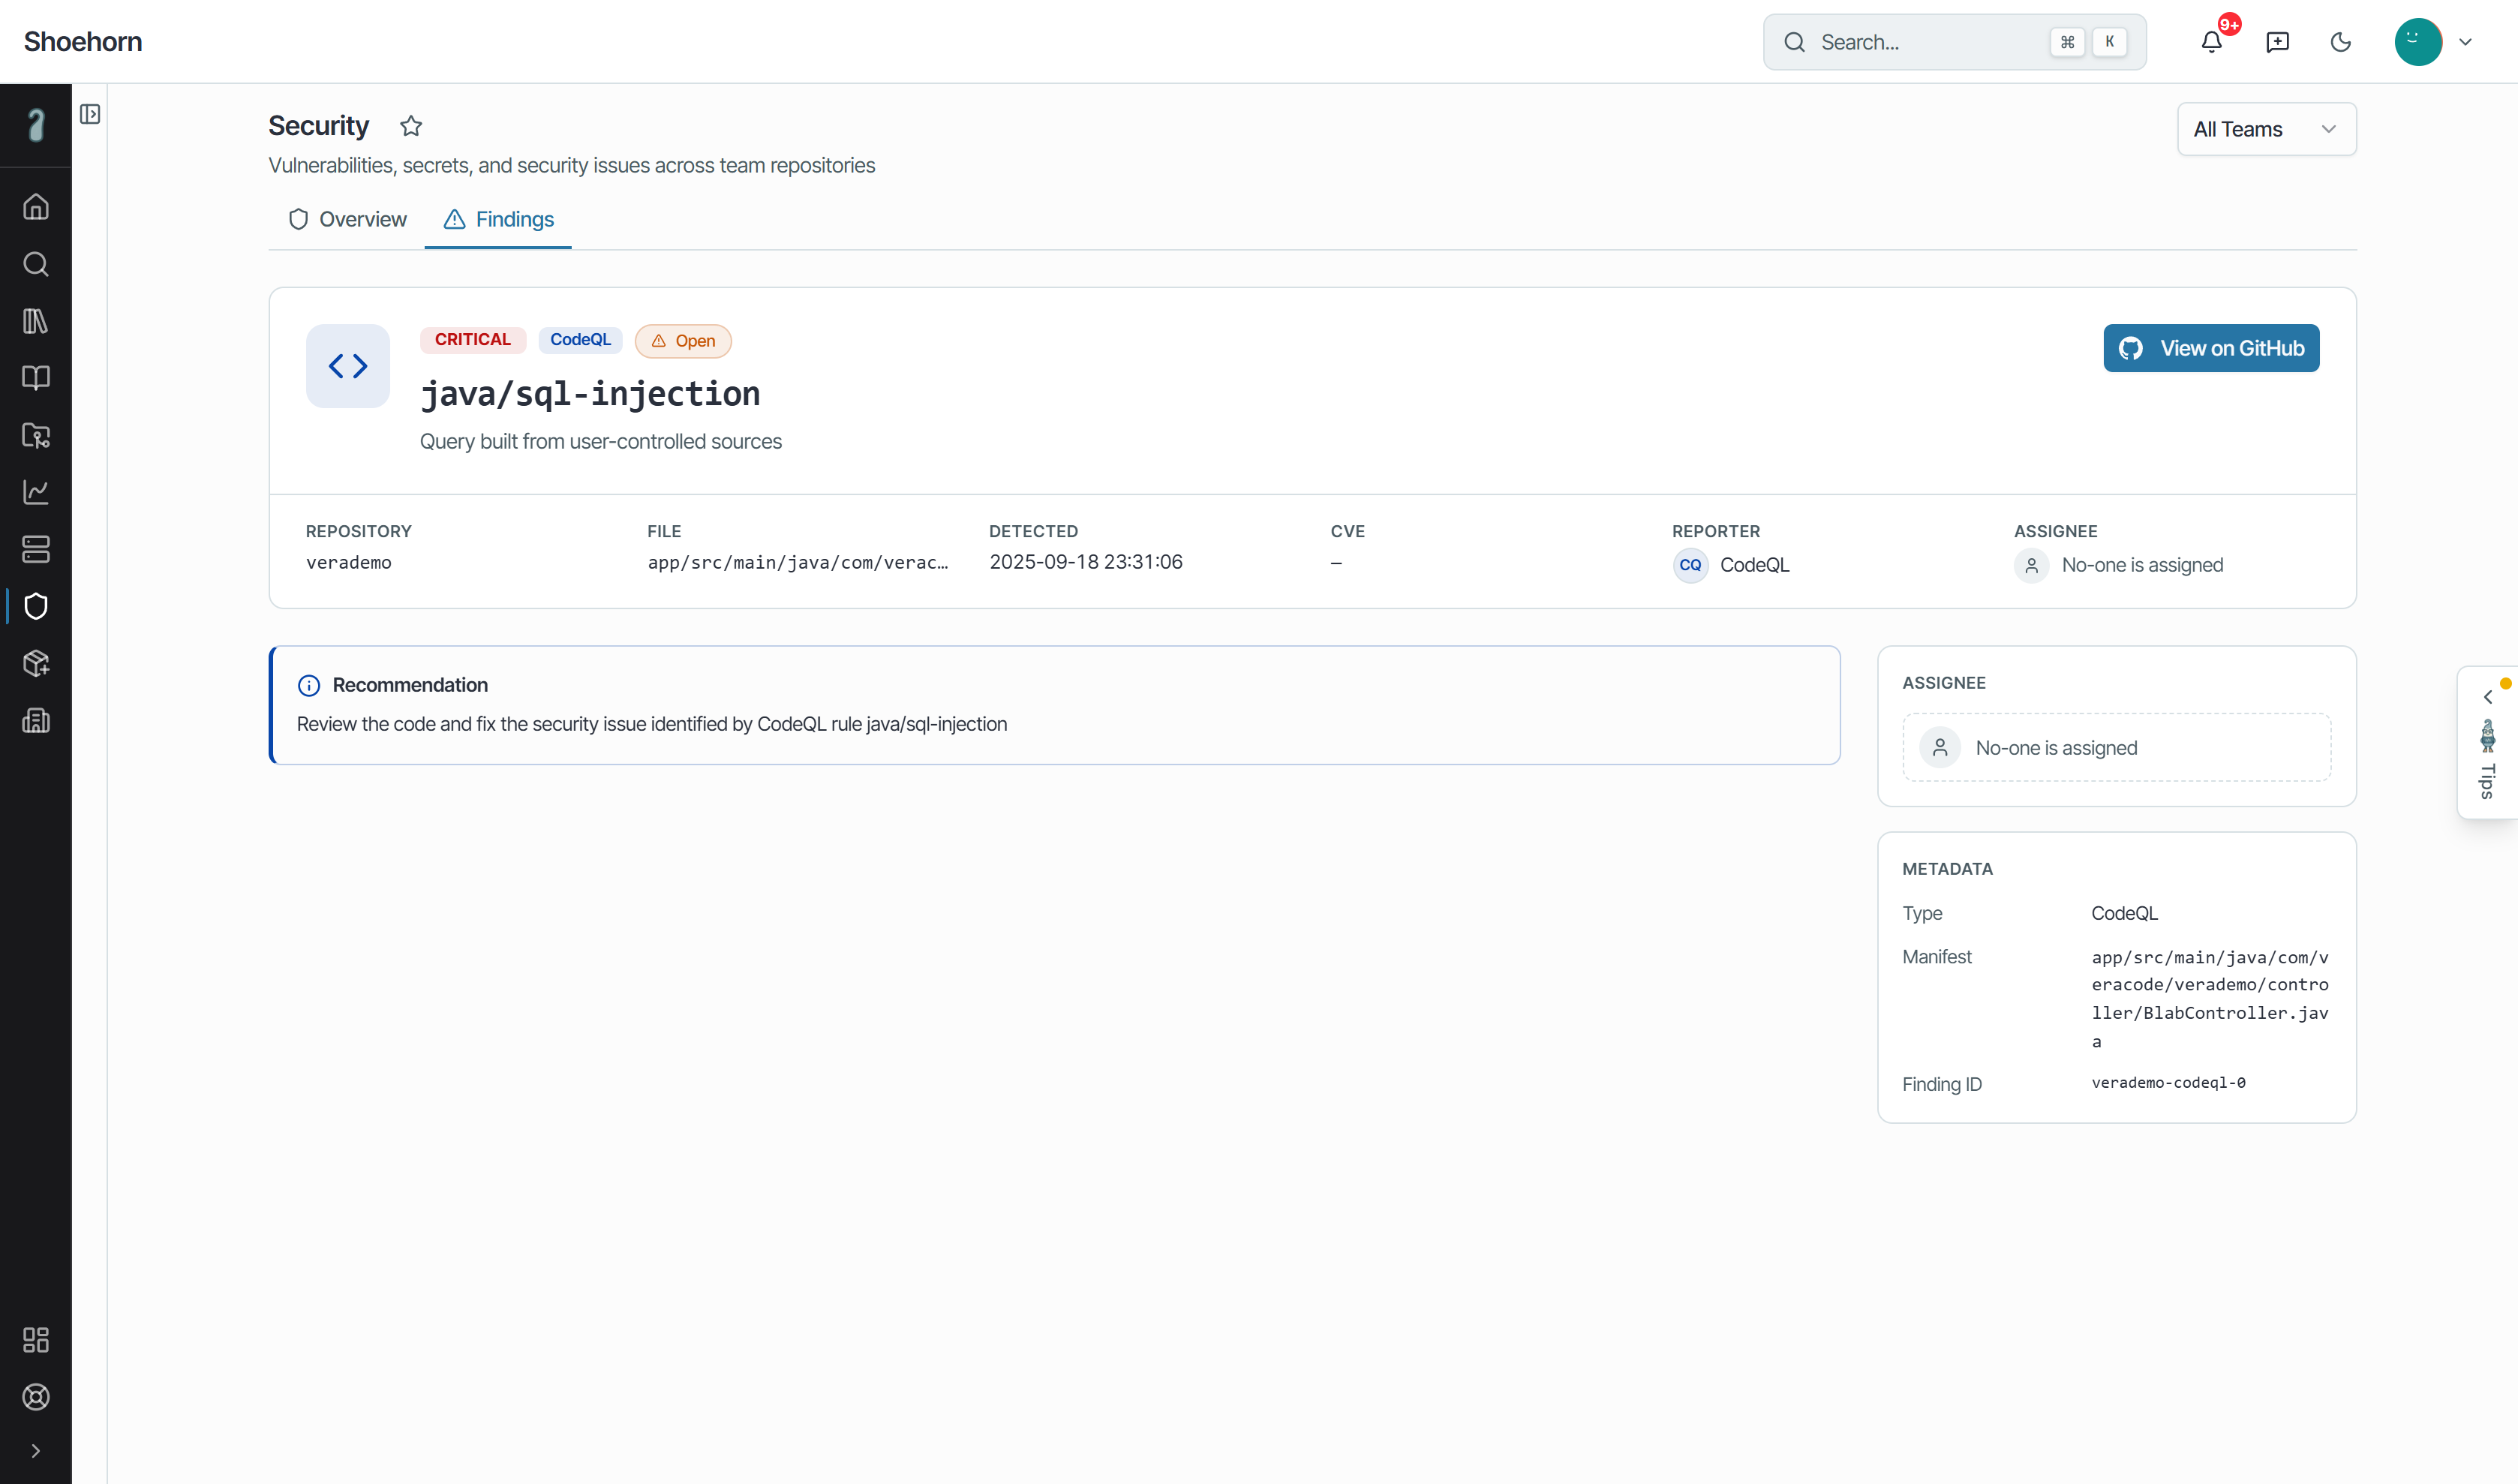The image size is (2518, 1484).
Task: Open the package-plus icon in sidebar
Action: [36, 663]
